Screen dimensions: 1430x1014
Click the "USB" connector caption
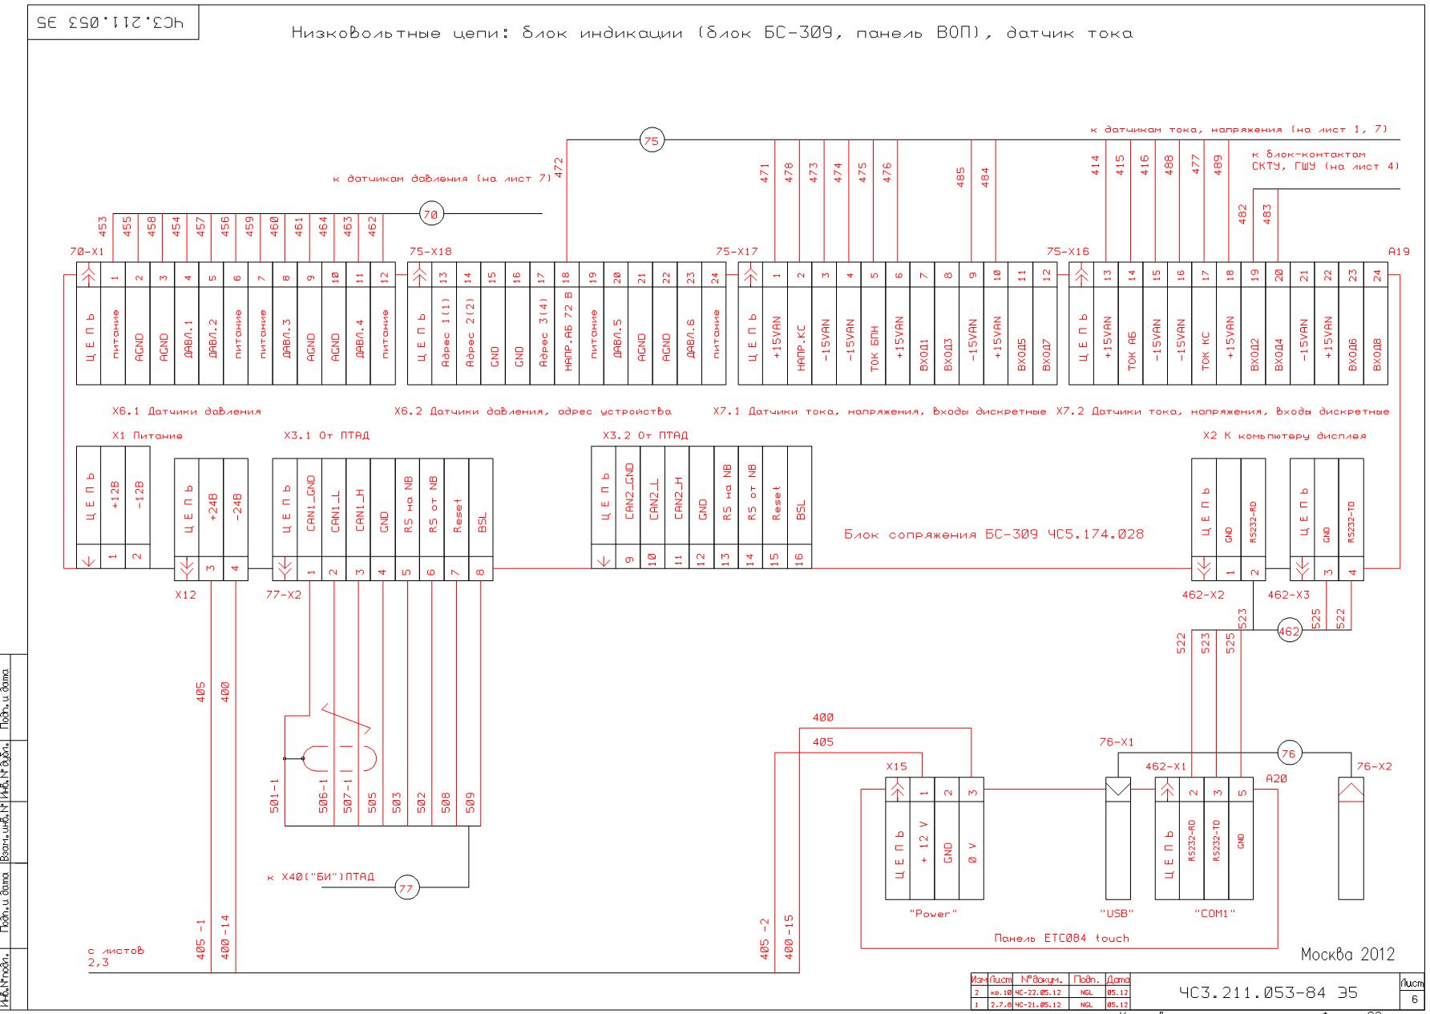pos(1117,914)
